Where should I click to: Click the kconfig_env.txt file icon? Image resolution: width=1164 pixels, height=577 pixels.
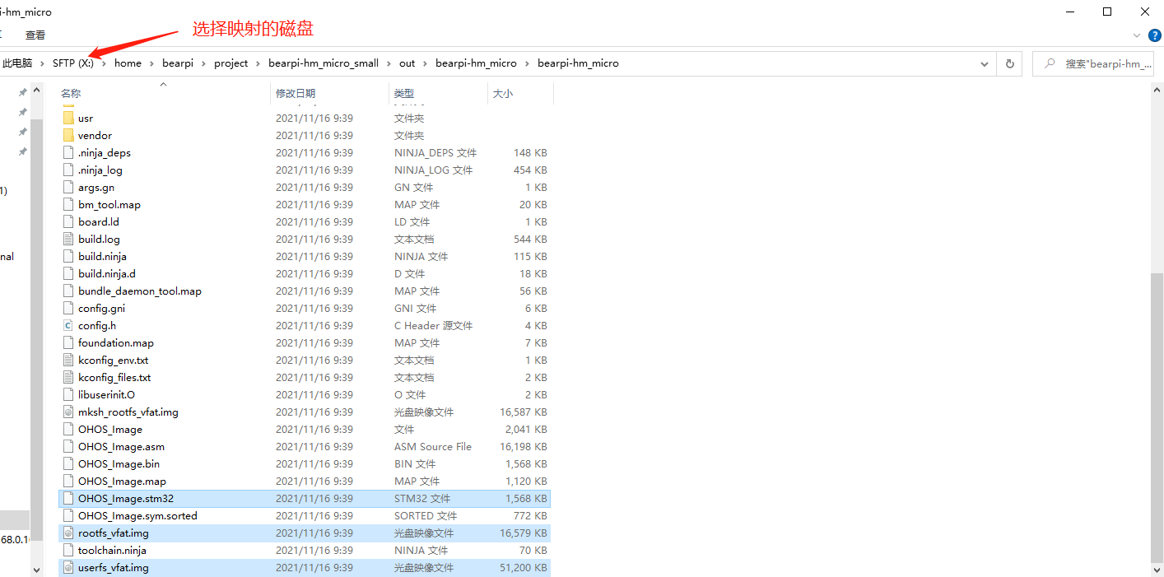[x=68, y=360]
